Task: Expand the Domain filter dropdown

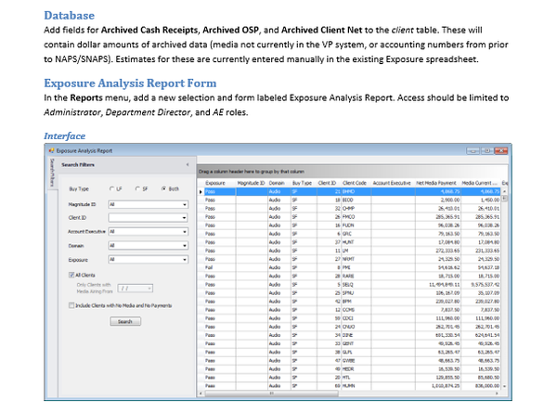Action: pyautogui.click(x=185, y=244)
